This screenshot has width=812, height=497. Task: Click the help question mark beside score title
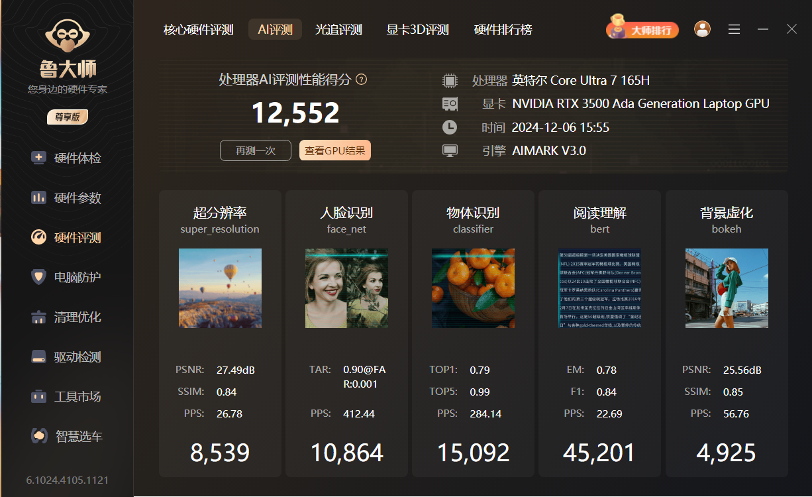361,80
